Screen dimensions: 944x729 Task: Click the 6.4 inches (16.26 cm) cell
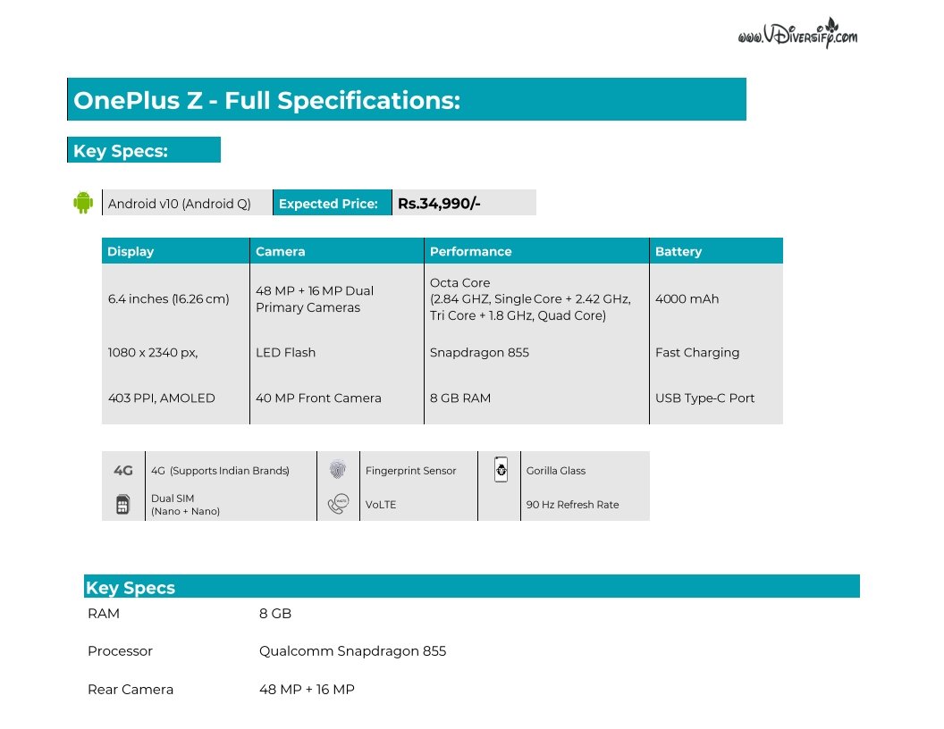pyautogui.click(x=169, y=299)
